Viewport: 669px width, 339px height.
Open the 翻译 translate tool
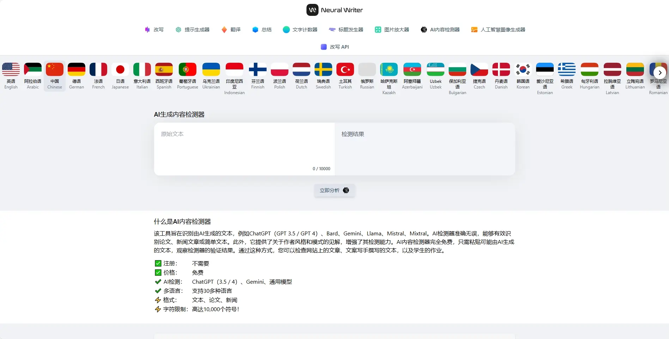point(231,30)
